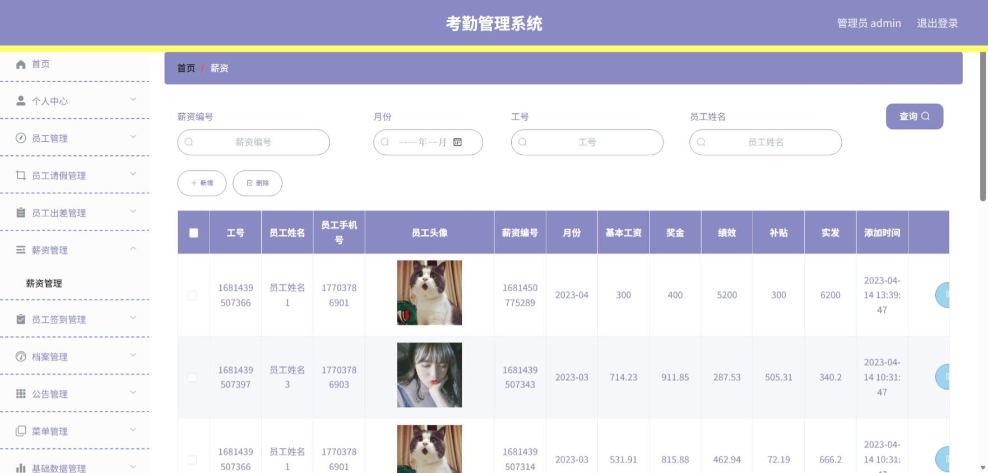Click the person icon beside 个人中心

click(21, 101)
